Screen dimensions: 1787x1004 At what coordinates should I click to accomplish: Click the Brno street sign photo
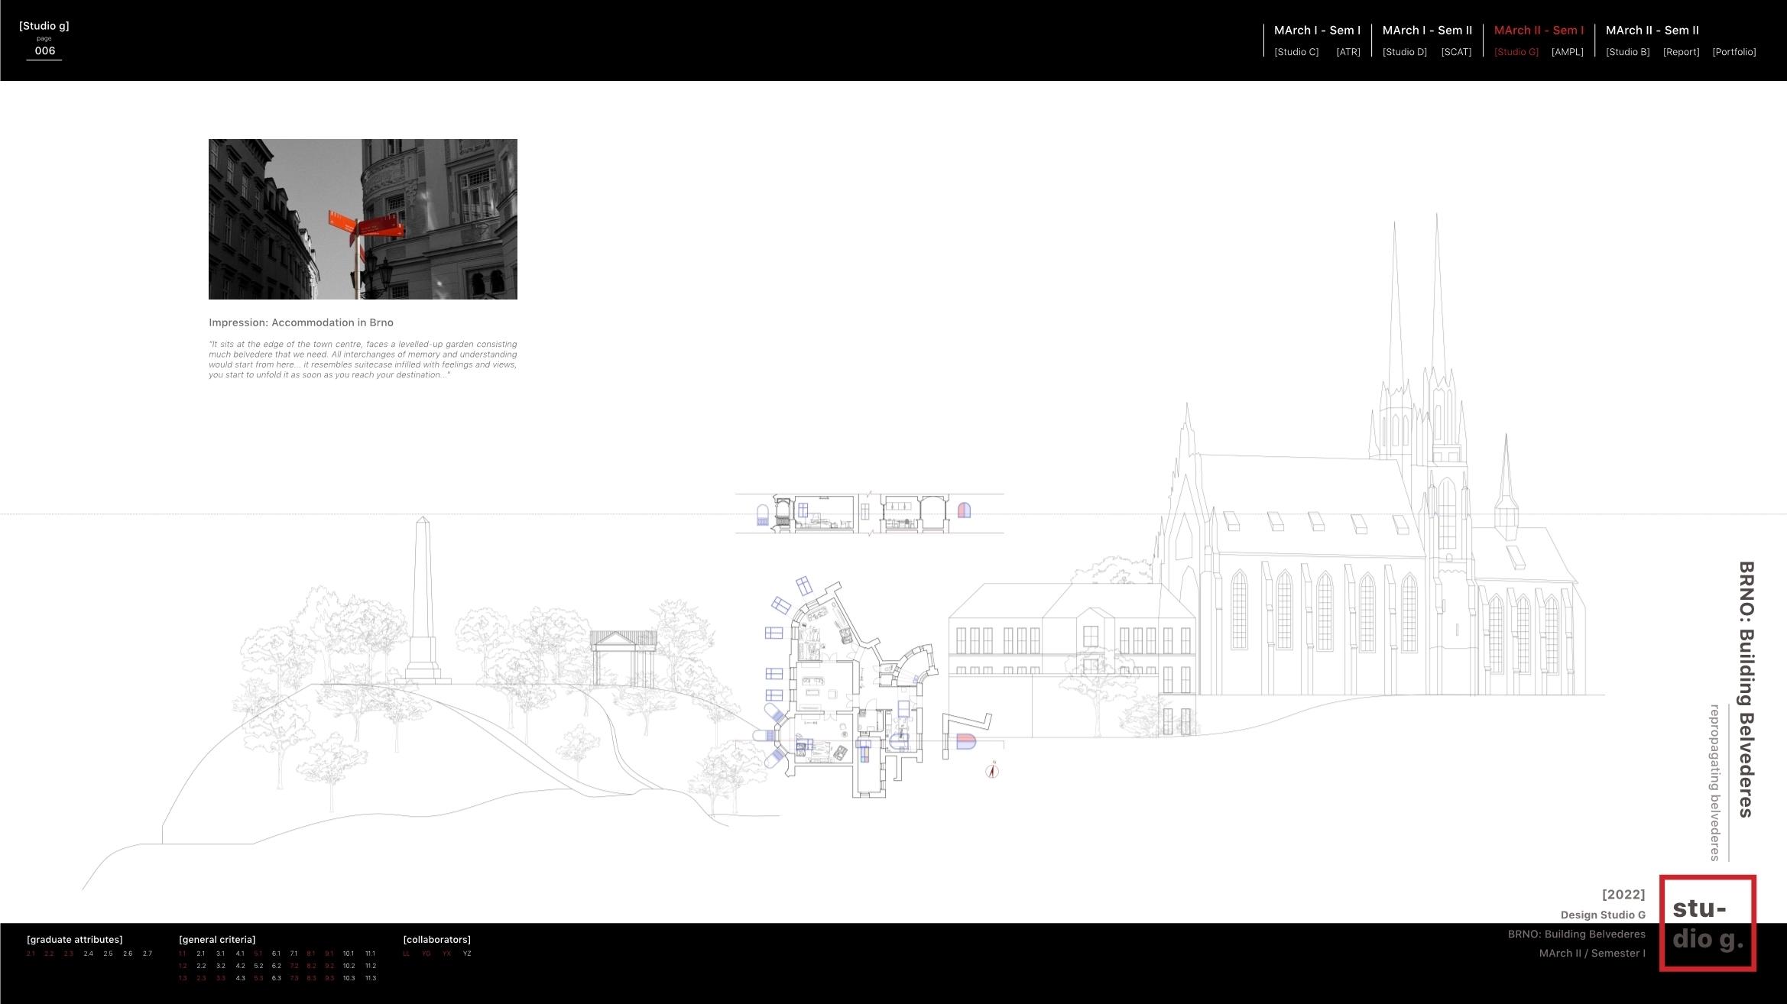(362, 219)
